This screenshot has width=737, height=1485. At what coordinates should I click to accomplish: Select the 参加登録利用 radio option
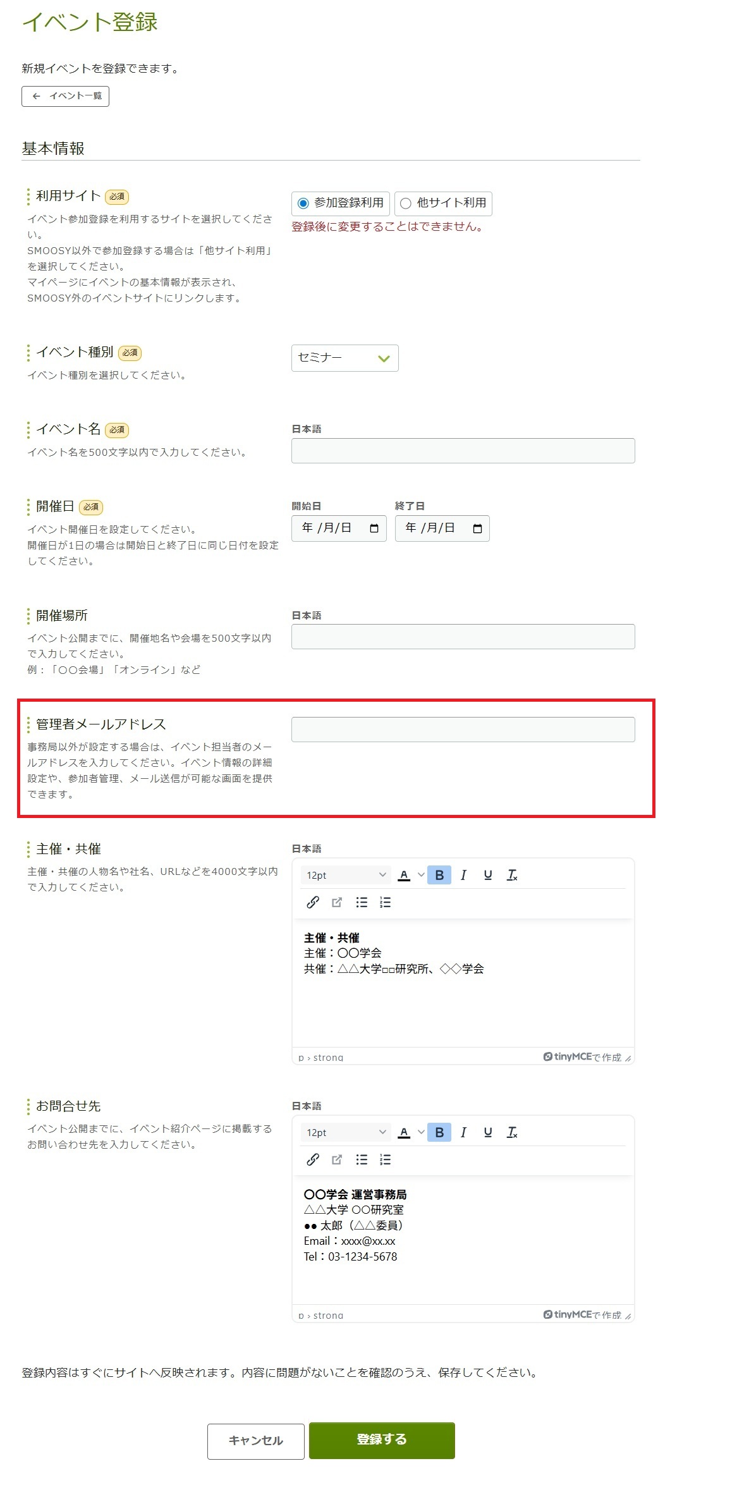pyautogui.click(x=303, y=204)
